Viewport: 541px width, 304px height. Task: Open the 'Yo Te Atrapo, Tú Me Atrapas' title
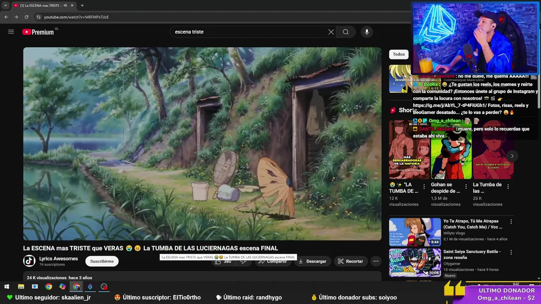coord(473,224)
